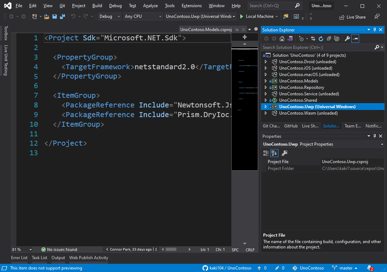This screenshot has width=387, height=272.
Task: Click the Search (Ctrl+Q) box
Action: tap(274, 5)
